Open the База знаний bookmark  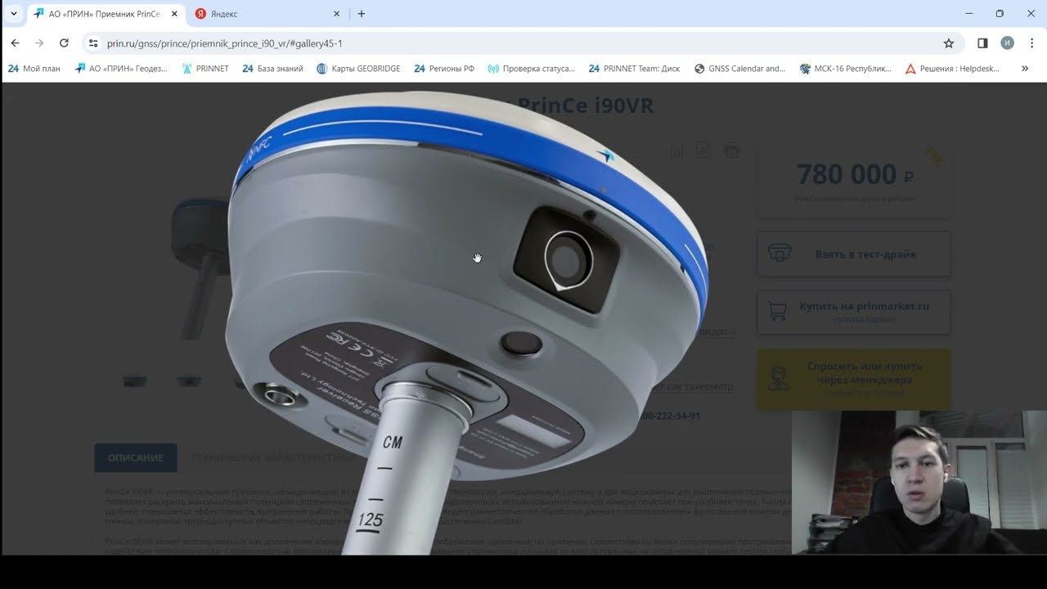(273, 69)
